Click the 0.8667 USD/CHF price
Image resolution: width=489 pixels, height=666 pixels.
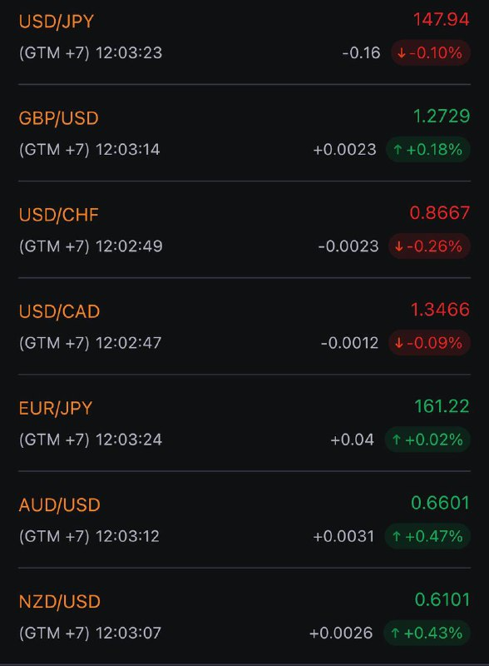click(440, 213)
